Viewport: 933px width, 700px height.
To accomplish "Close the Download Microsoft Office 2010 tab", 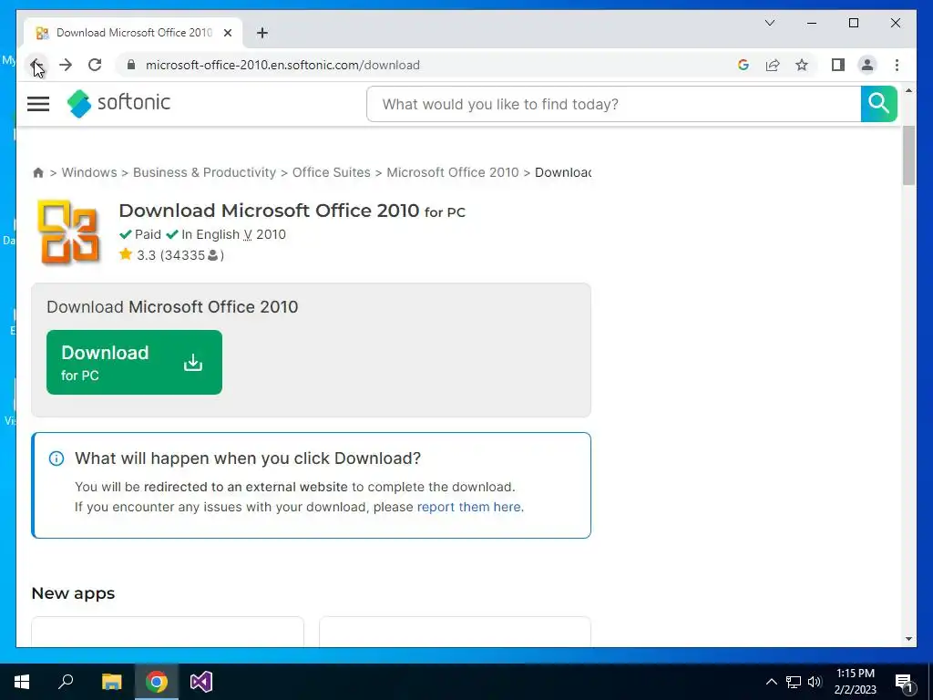I will click(227, 33).
